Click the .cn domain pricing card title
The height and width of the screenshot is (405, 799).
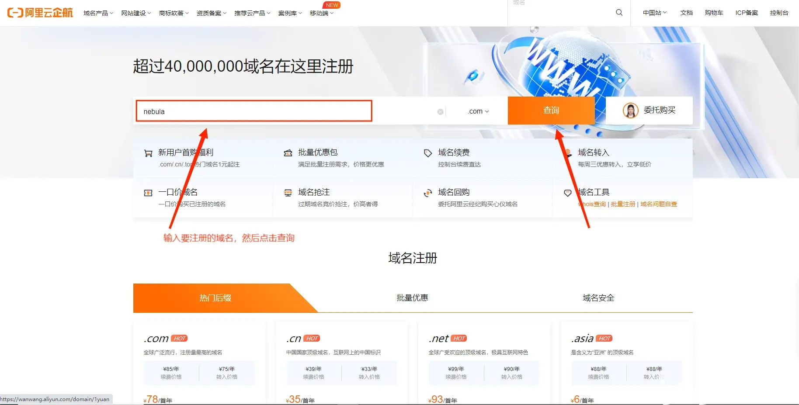[x=294, y=339]
